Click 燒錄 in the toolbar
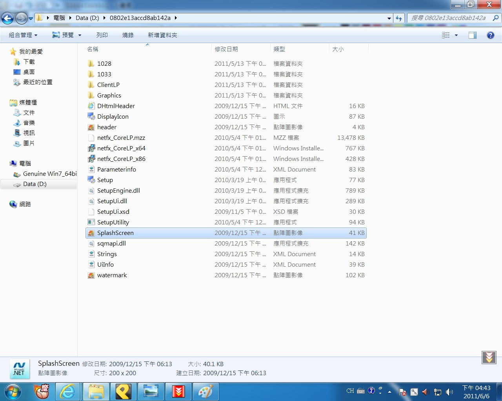Image resolution: width=502 pixels, height=401 pixels. [x=128, y=35]
